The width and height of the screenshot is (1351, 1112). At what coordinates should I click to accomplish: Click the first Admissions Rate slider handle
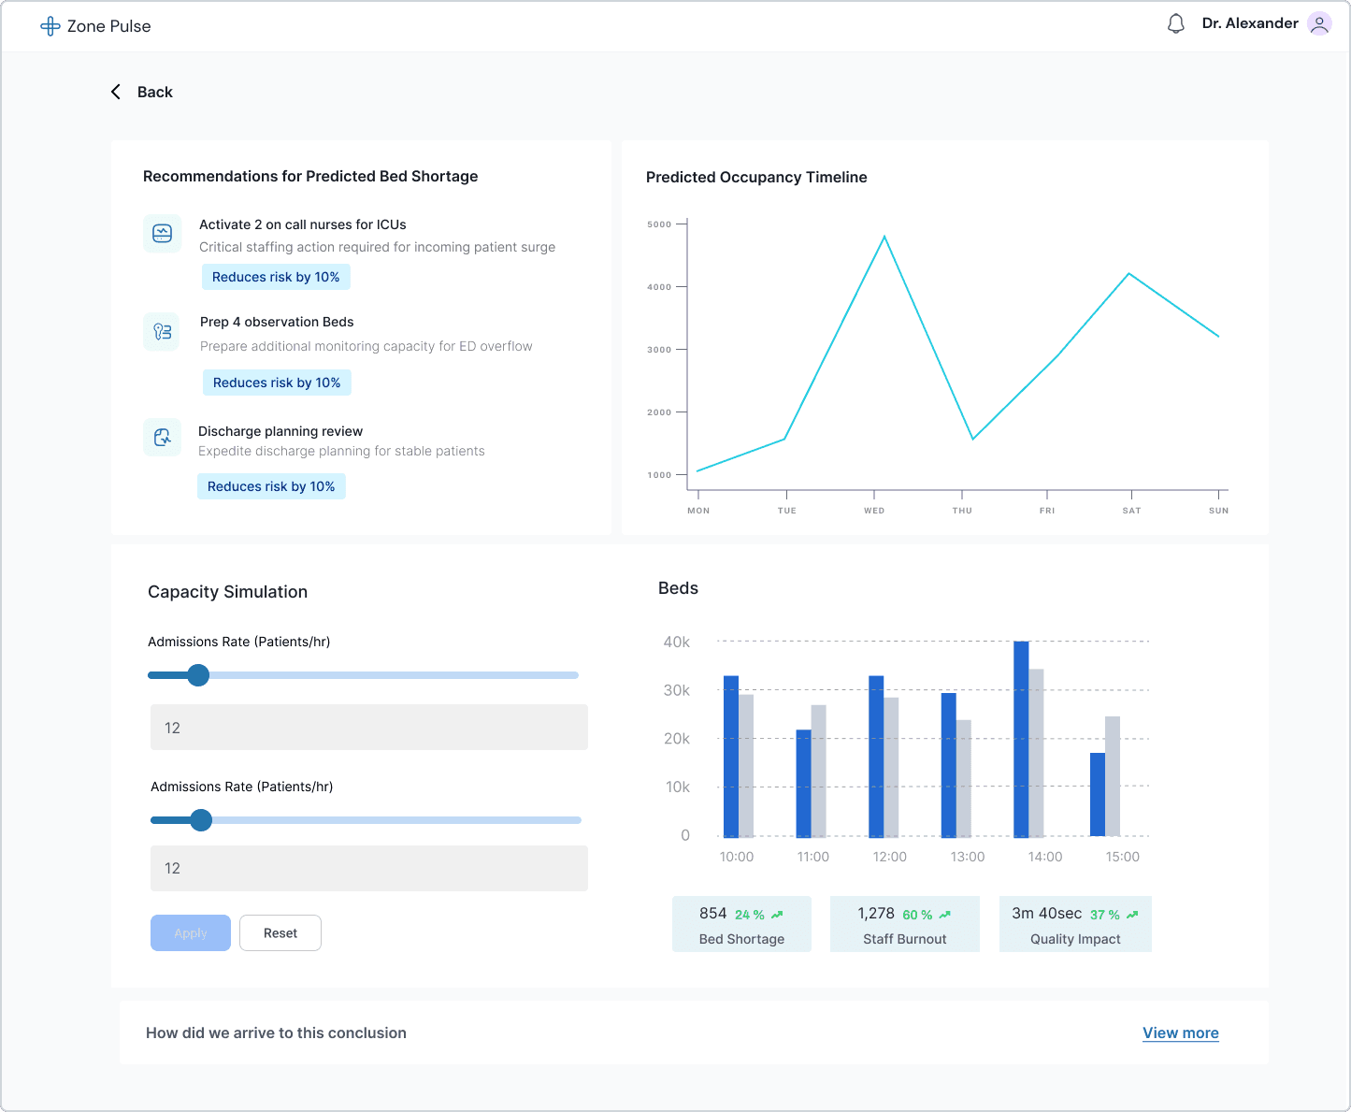(198, 675)
